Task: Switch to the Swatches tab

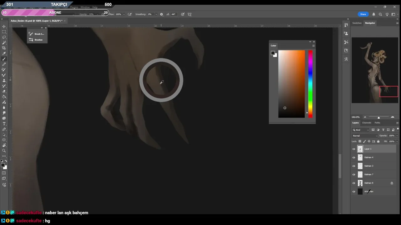Action: (x=357, y=23)
